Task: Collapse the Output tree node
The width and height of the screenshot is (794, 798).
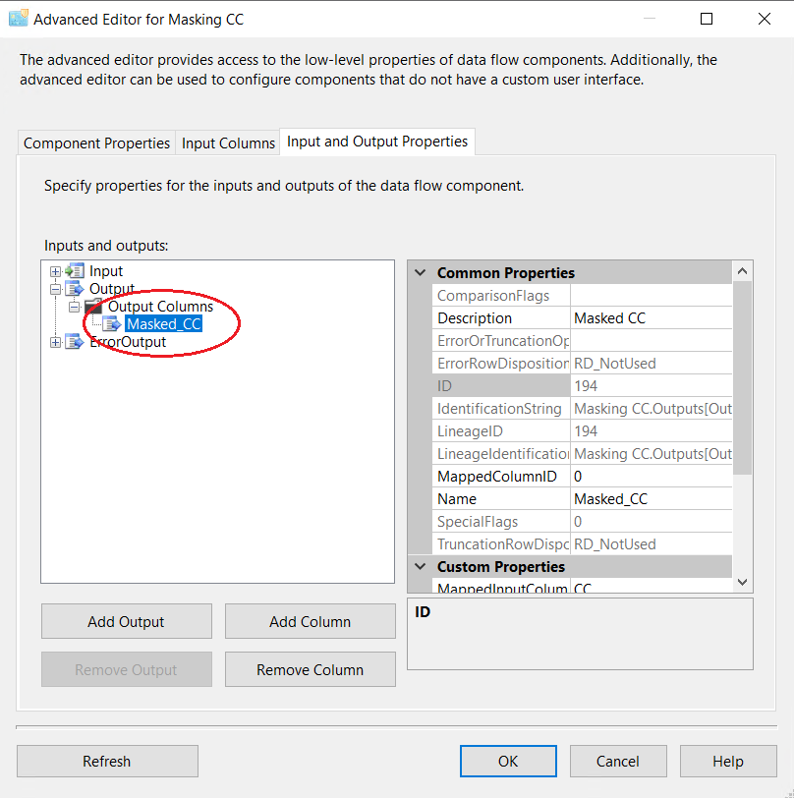Action: [55, 290]
